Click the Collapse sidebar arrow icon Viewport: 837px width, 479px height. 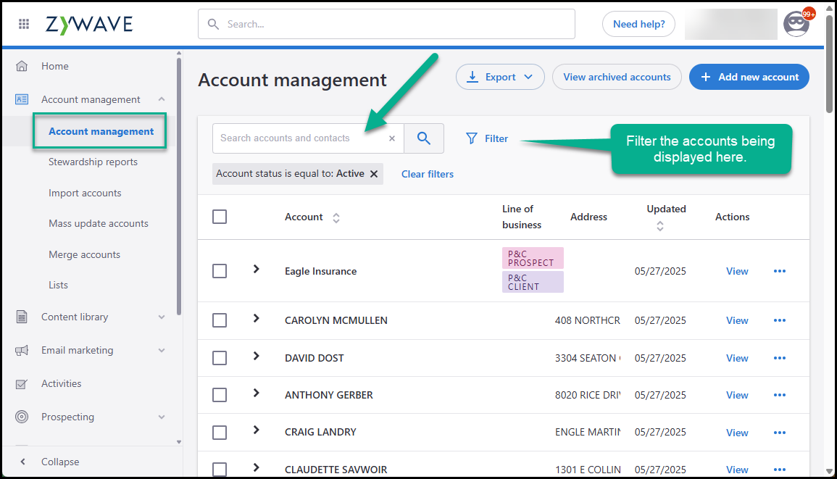(22, 462)
